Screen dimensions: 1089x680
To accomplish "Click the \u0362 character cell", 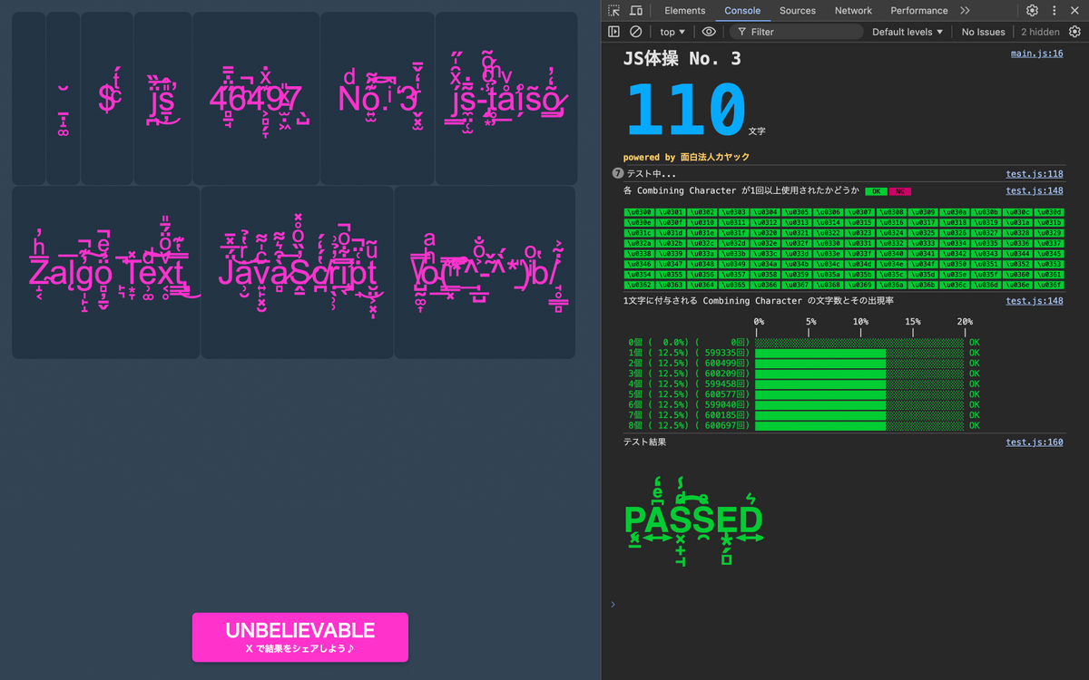I will point(639,285).
